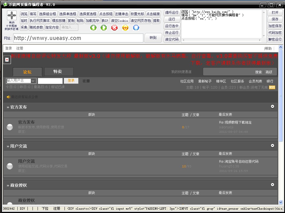Click the 点击按钮 command

(106, 14)
